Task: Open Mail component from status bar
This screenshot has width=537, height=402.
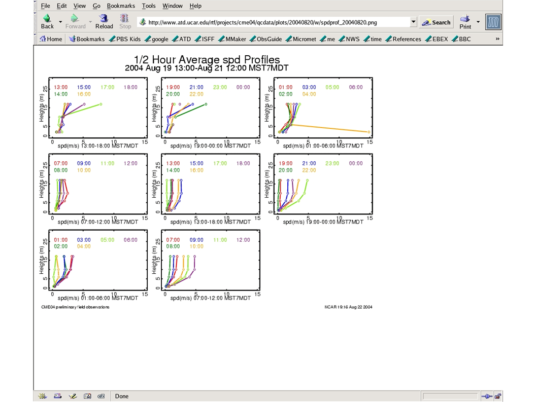Action: pyautogui.click(x=58, y=396)
